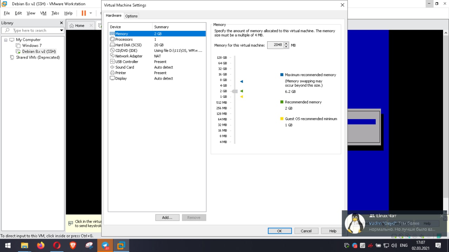Open File Explorer from the taskbar
This screenshot has height=252, width=449.
pyautogui.click(x=24, y=245)
